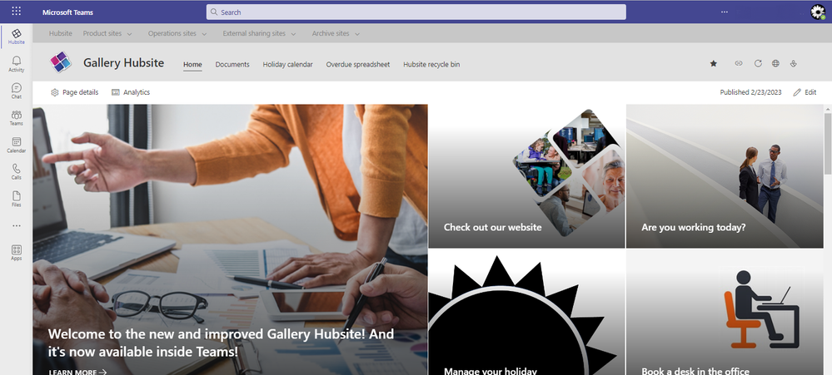Open Calls in the left sidebar

point(17,172)
